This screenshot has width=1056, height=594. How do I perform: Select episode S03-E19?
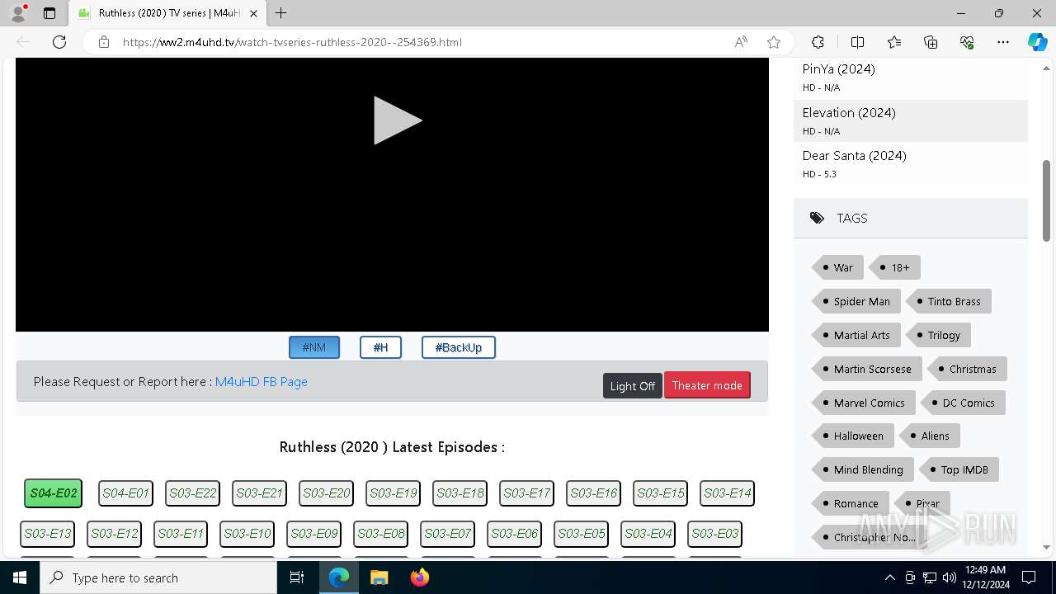[393, 493]
